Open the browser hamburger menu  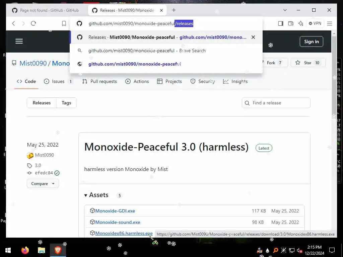point(330,23)
